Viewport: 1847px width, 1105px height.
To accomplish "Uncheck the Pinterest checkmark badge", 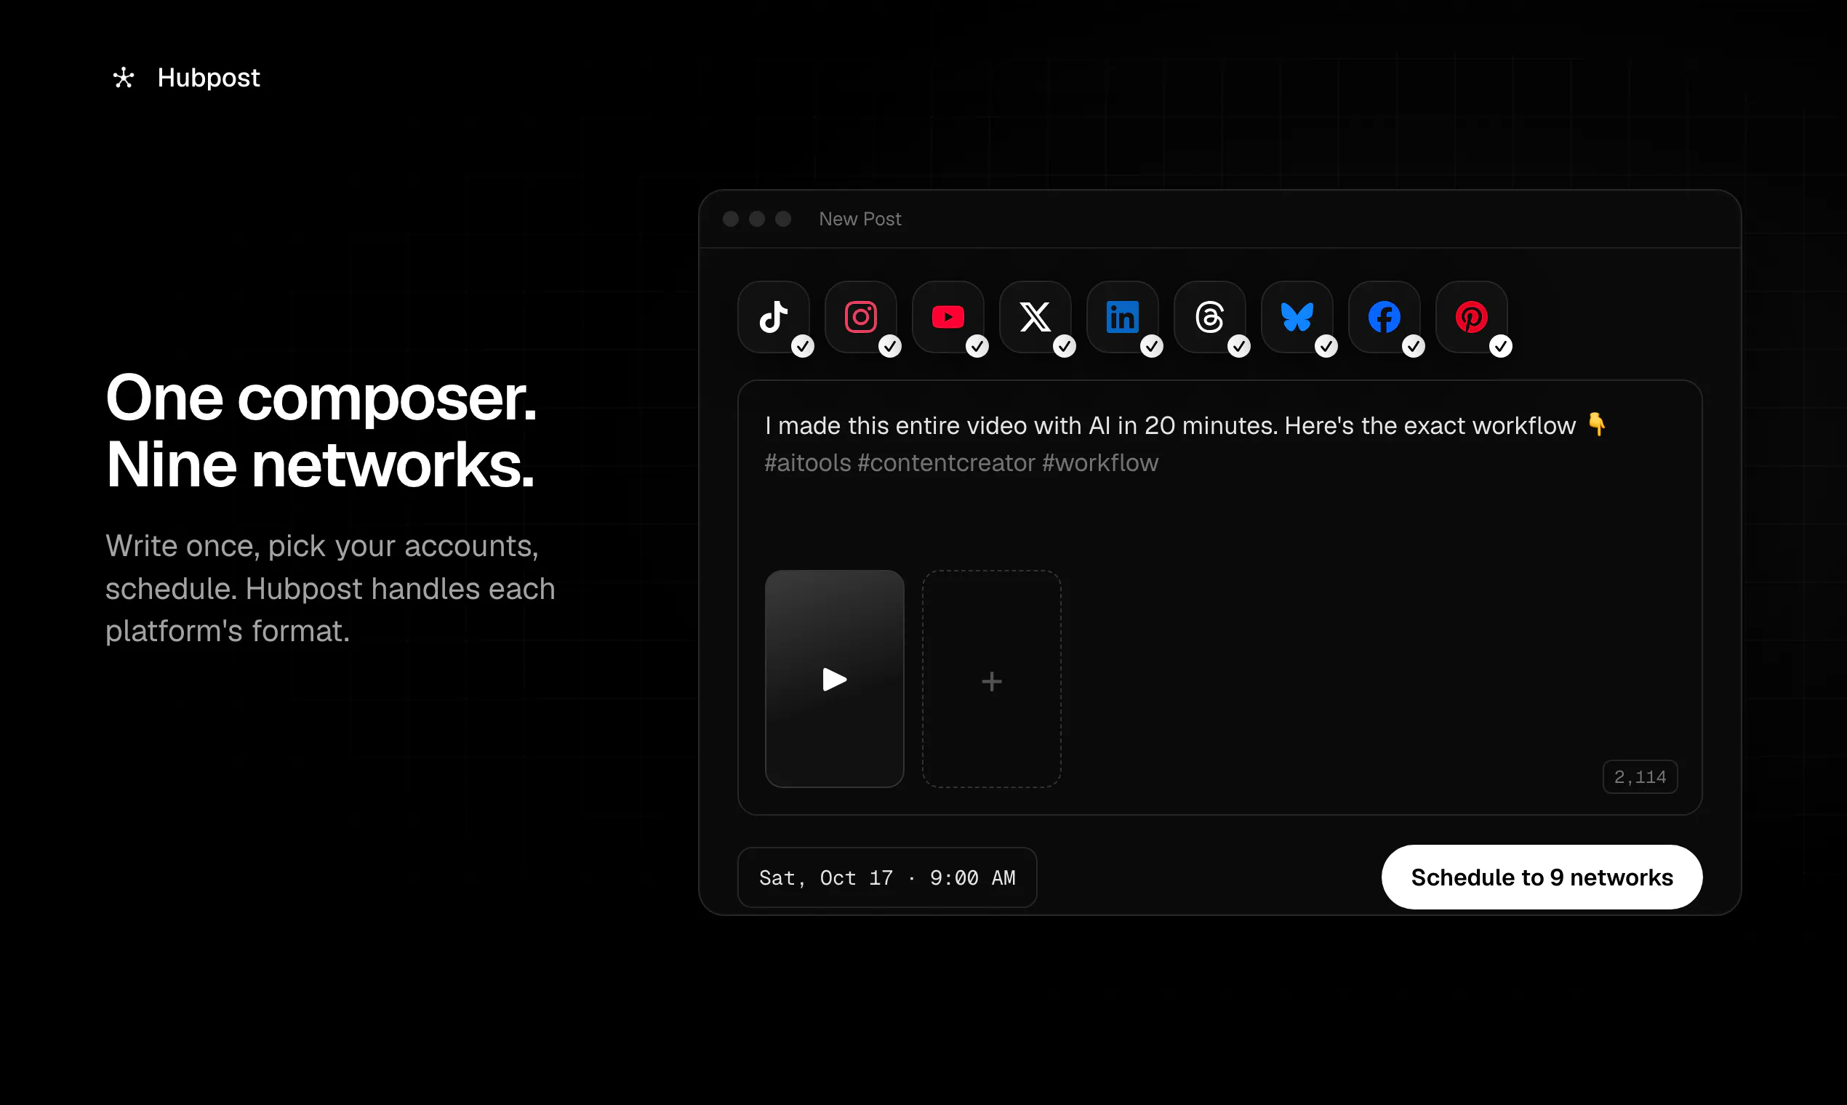I will 1501,346.
